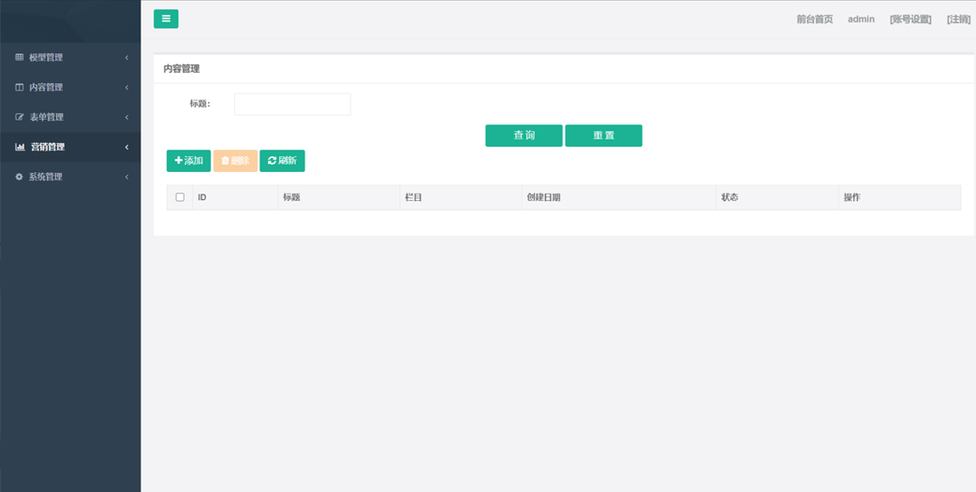Click the 查询 search button
This screenshot has width=976, height=492.
tap(524, 136)
